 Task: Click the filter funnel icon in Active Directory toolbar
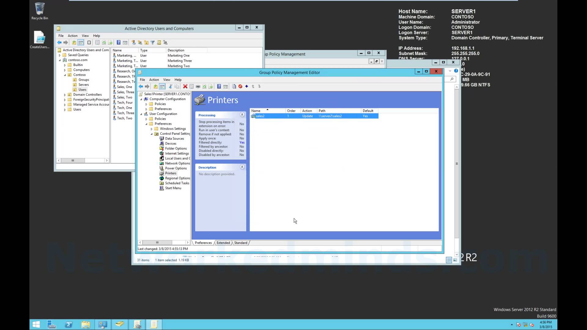click(153, 42)
